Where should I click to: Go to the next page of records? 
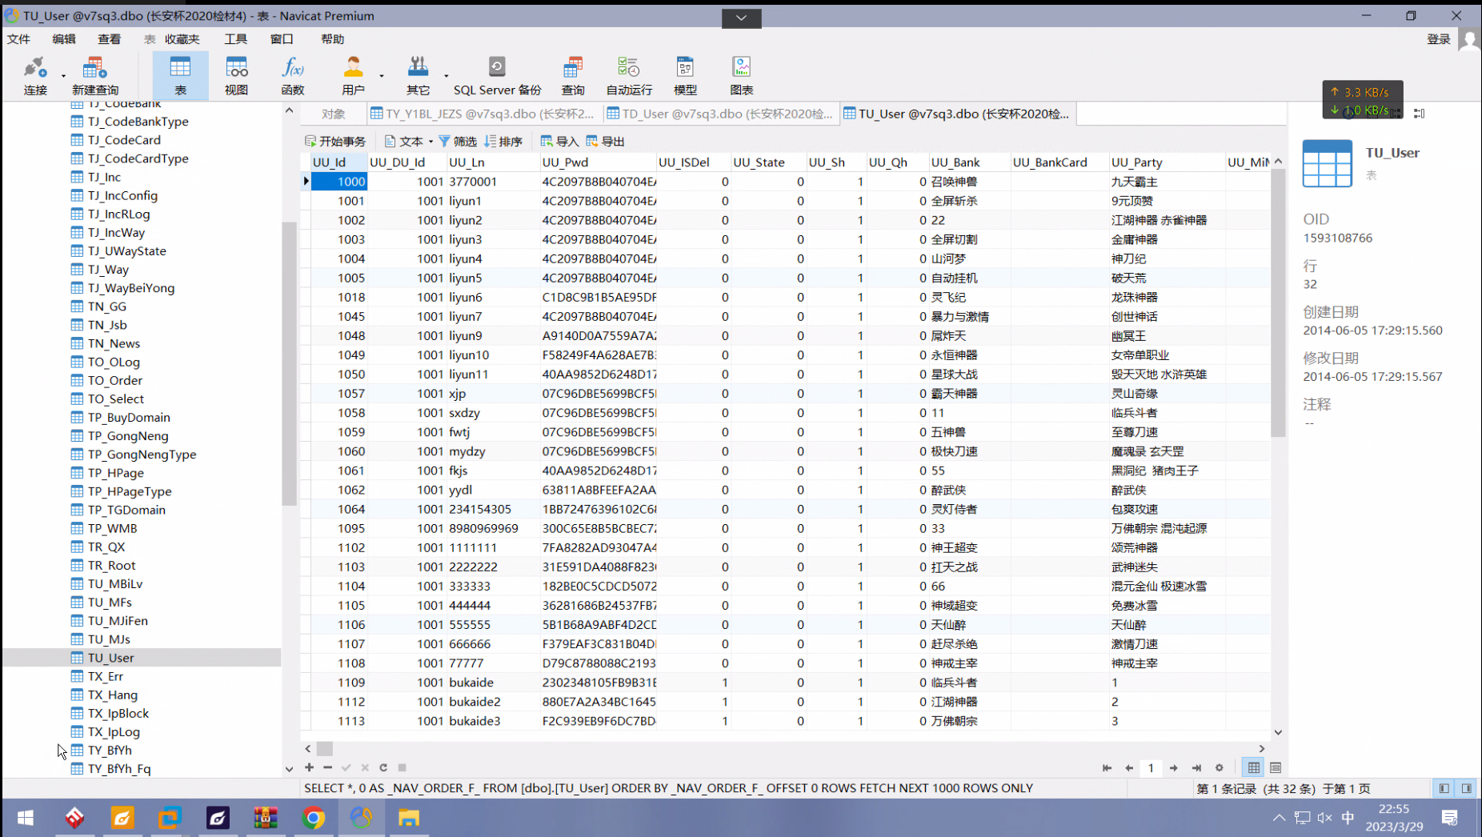(1174, 768)
